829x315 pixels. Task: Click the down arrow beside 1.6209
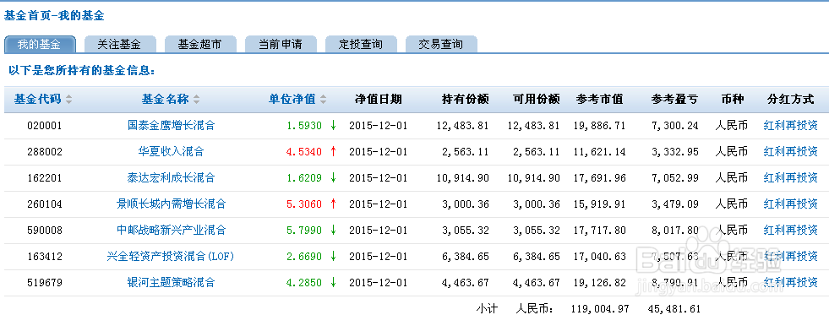pos(334,178)
